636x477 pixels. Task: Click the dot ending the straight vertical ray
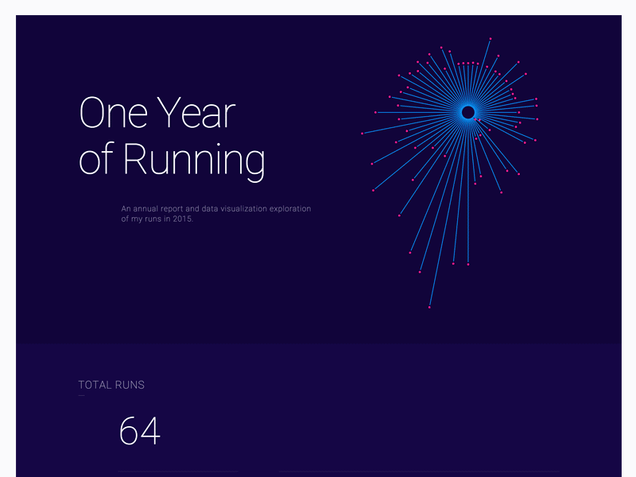(468, 264)
